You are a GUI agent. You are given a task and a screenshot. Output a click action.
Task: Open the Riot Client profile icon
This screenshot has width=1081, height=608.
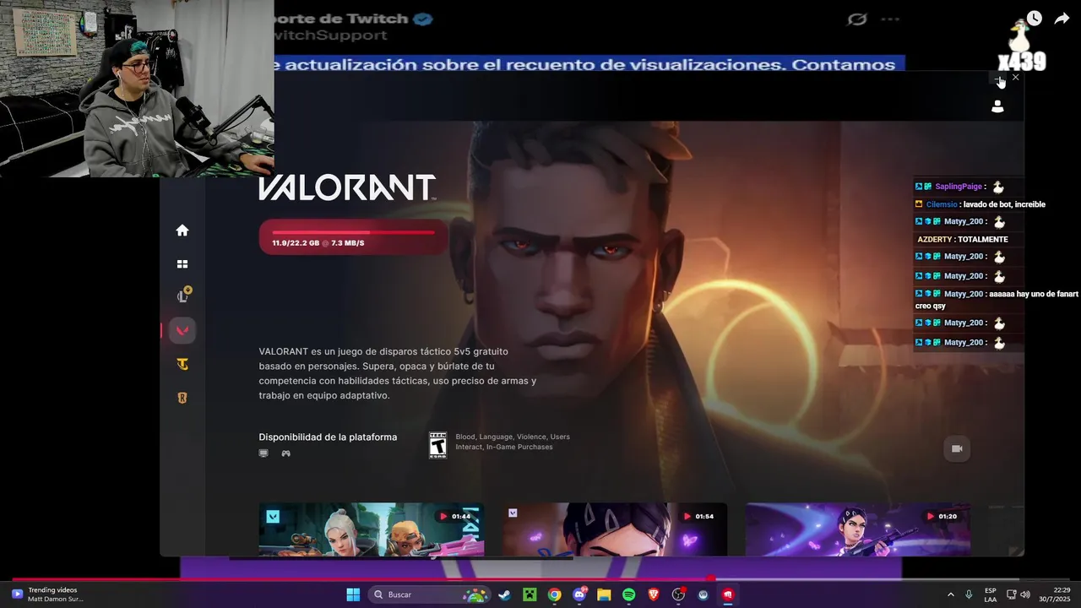pos(997,106)
